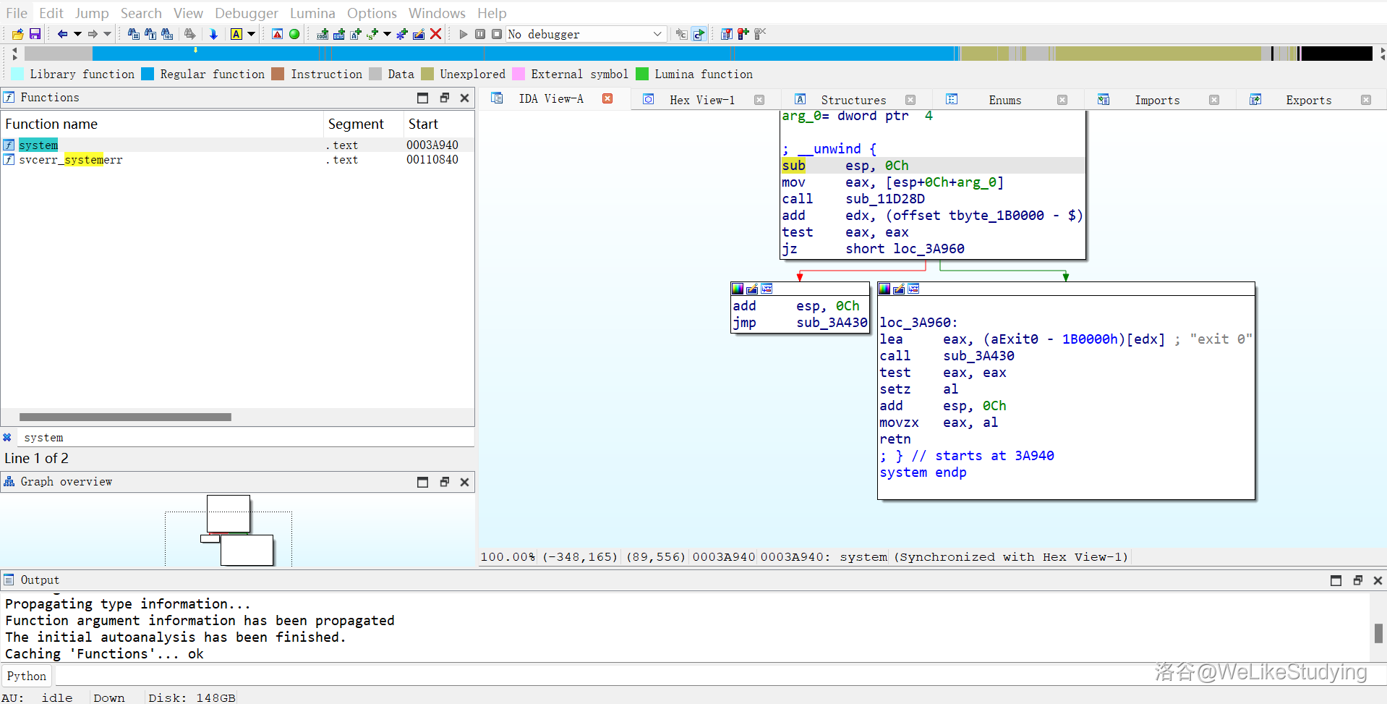Open the Debugger menu

tap(246, 13)
